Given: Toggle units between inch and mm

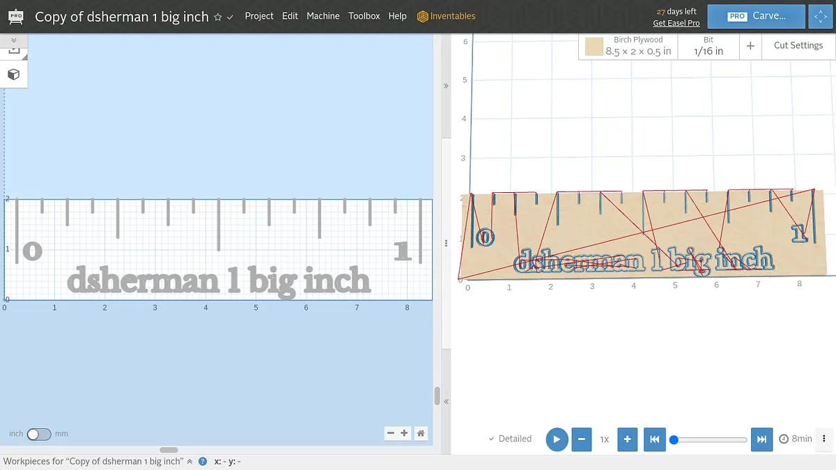Looking at the screenshot, I should coord(39,434).
